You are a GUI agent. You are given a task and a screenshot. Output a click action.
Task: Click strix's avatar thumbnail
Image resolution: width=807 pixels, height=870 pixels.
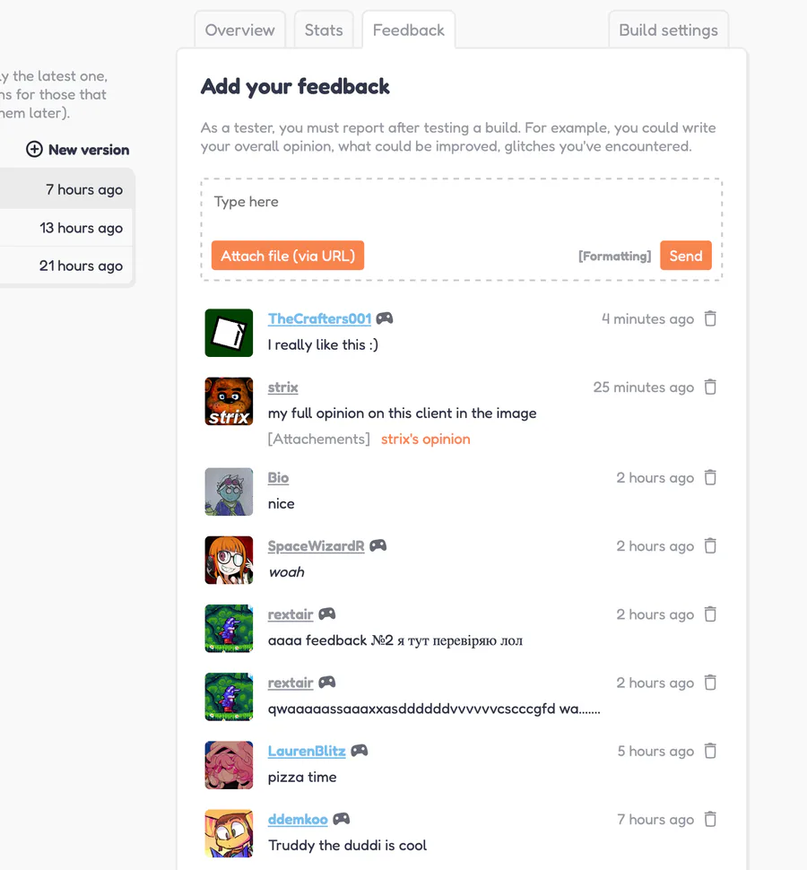click(229, 401)
